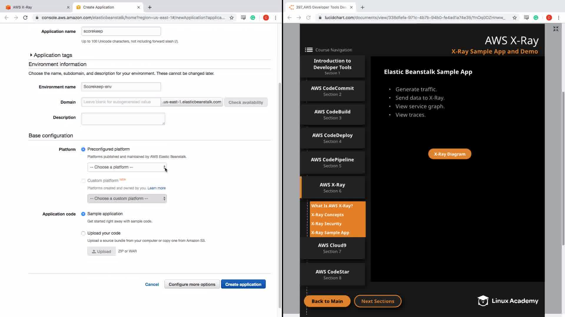Click the AWS console page vertical scrollbar

(280, 194)
